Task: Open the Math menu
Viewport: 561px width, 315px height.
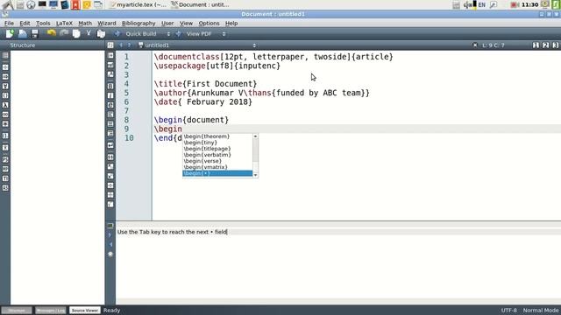Action: pyautogui.click(x=85, y=24)
